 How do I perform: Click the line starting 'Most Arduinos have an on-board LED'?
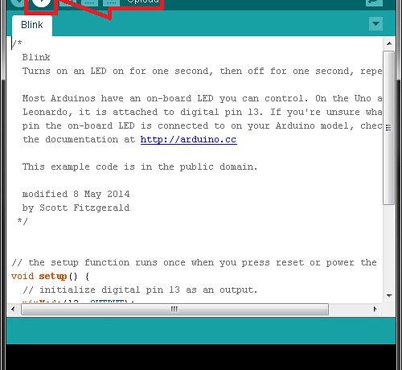coord(203,99)
